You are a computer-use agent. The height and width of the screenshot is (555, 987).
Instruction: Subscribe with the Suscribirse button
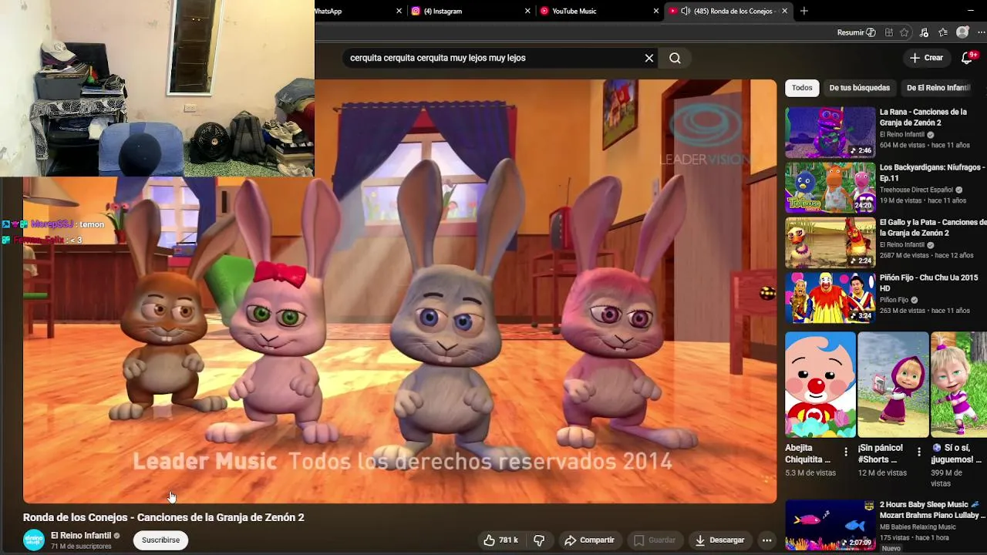point(160,540)
